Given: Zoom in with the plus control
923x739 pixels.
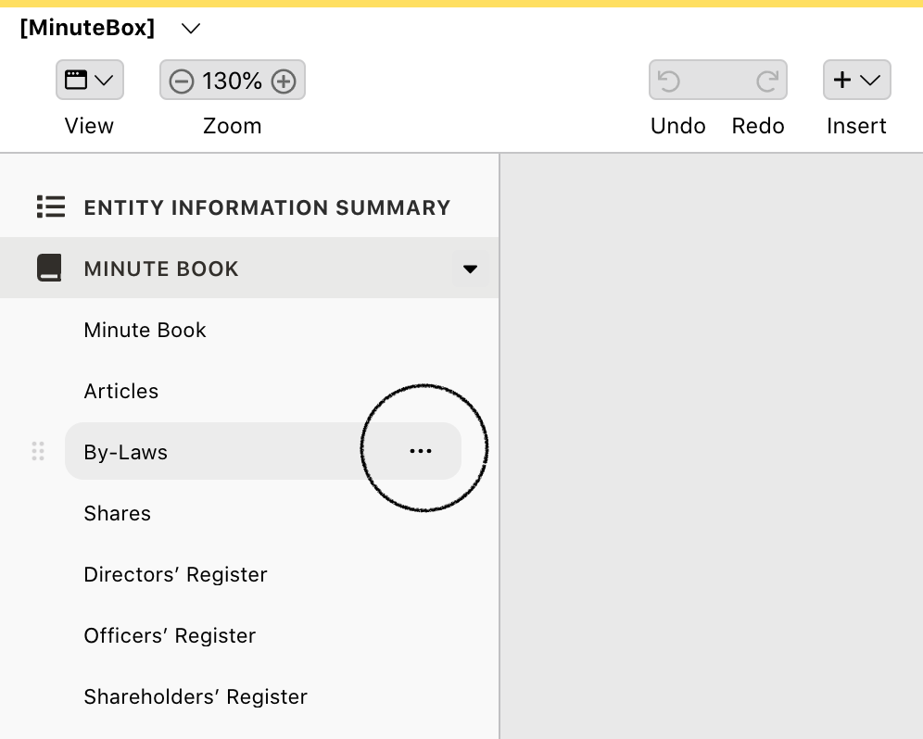Looking at the screenshot, I should point(284,81).
